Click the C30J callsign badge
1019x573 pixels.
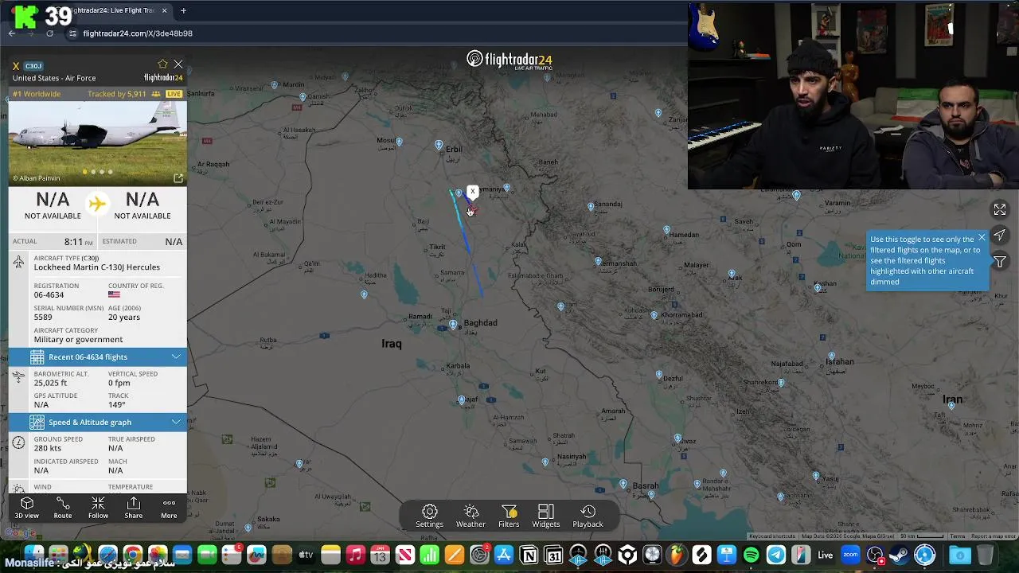(33, 66)
